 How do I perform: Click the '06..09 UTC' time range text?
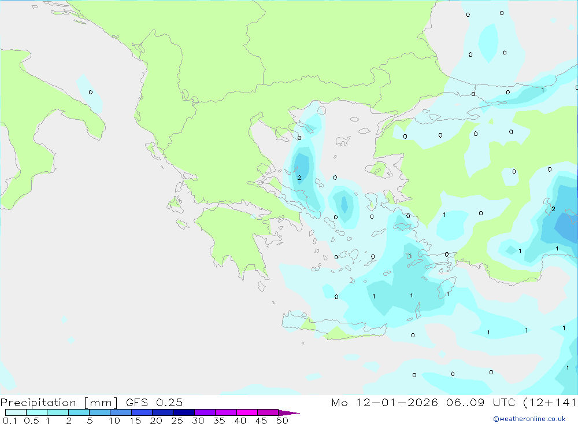[x=480, y=402]
